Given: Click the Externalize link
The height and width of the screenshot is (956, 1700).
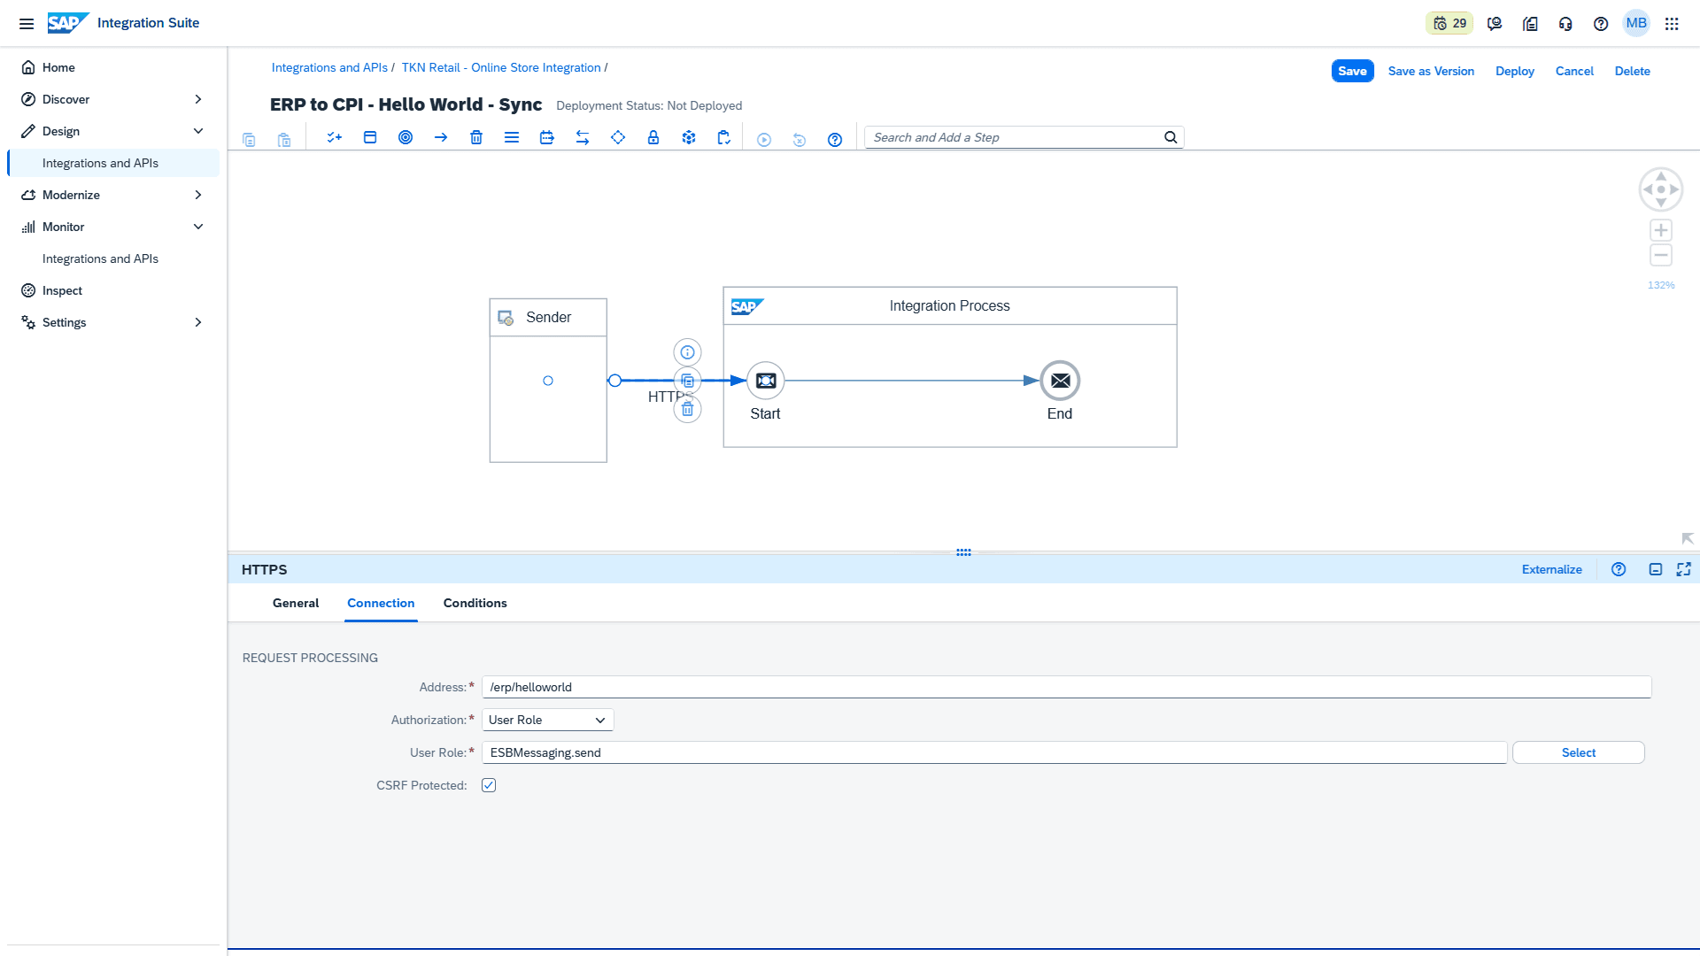Looking at the screenshot, I should (1551, 569).
